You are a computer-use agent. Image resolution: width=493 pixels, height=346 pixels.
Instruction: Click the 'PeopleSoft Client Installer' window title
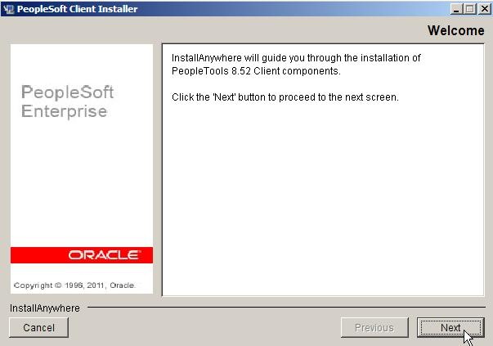click(77, 9)
